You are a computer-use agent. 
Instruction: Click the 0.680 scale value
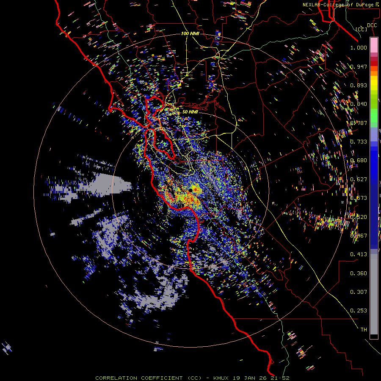click(359, 160)
